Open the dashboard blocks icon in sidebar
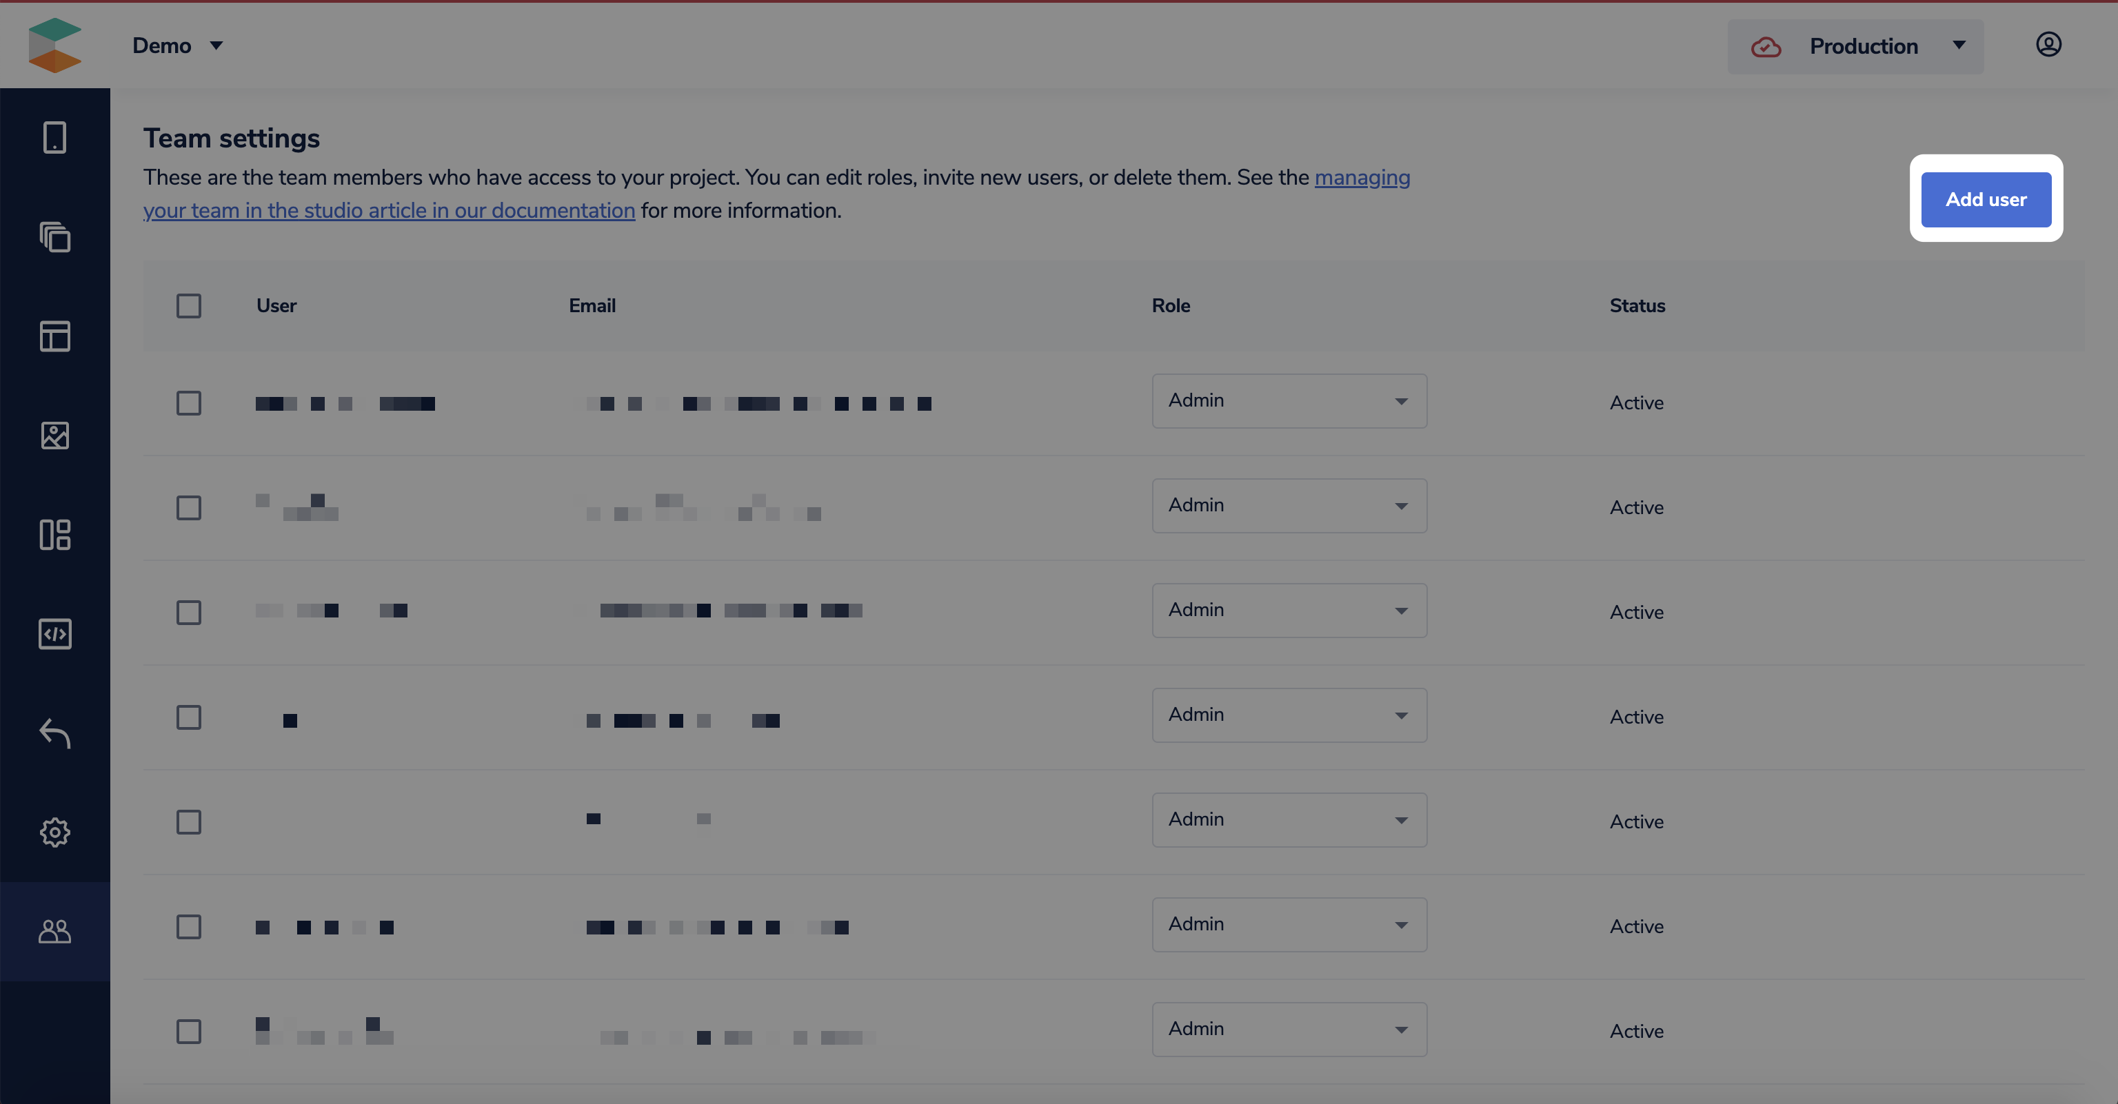 (x=54, y=535)
